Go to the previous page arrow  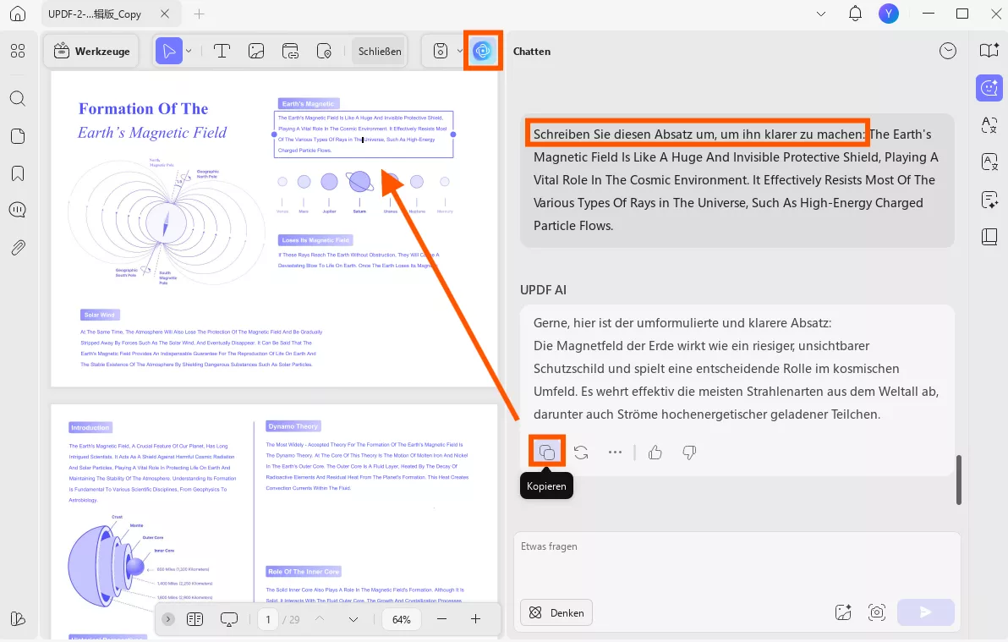320,619
